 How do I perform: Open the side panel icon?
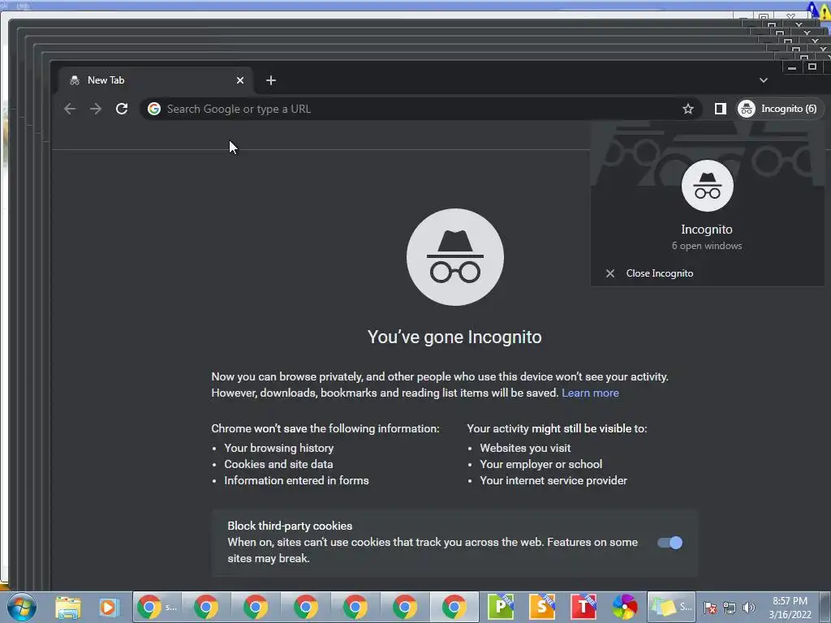coord(721,109)
